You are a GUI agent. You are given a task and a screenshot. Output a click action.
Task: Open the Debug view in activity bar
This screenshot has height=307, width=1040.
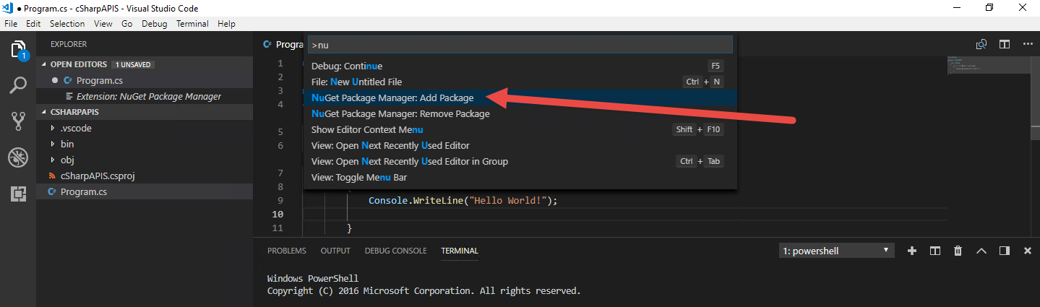[18, 157]
